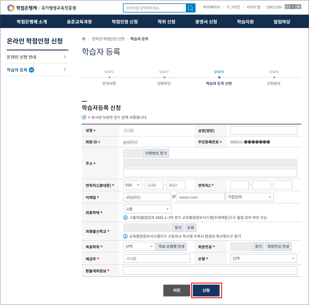
Task: Decrease font size with minus icon
Action: [287, 7]
